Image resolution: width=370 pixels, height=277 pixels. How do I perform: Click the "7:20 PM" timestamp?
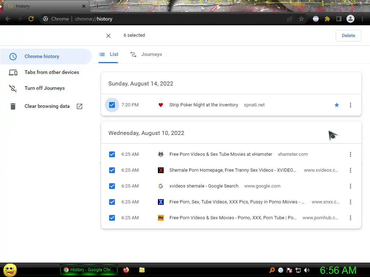pos(130,105)
